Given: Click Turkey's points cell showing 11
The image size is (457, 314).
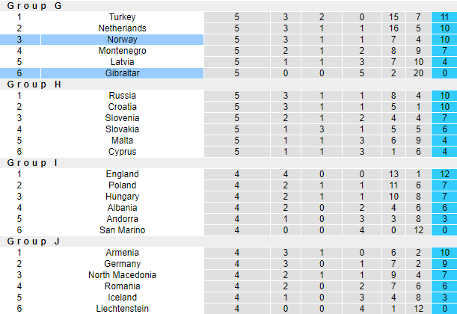Looking at the screenshot, I should click(444, 17).
